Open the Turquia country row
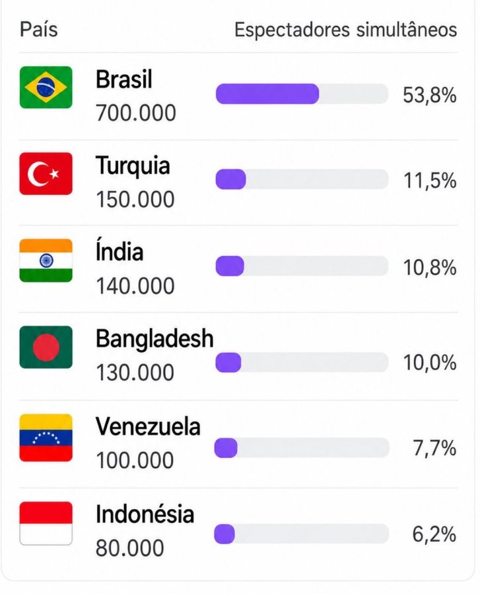This screenshot has height=594, width=480. point(238,183)
